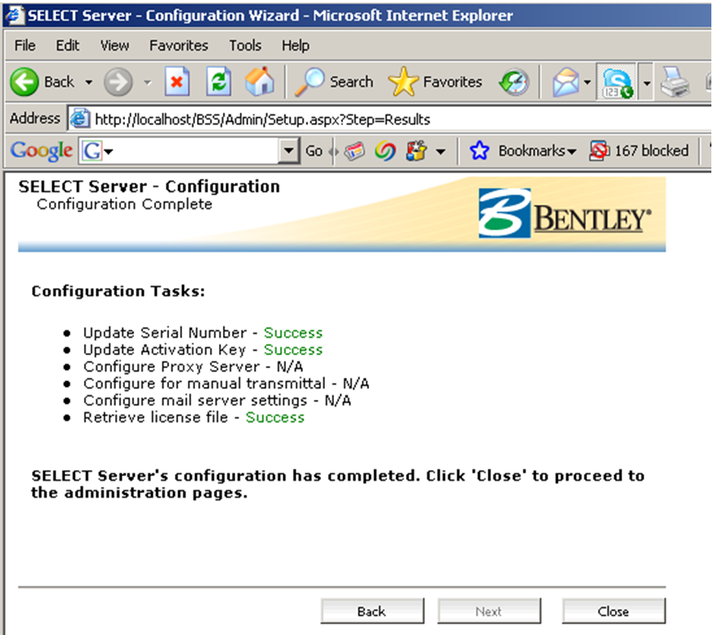
Task: Click the popup blocker icon
Action: pyautogui.click(x=599, y=151)
